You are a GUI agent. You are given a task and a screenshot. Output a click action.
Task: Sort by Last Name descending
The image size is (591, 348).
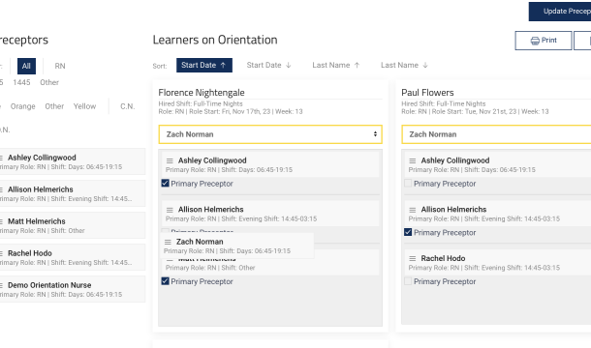click(x=404, y=65)
